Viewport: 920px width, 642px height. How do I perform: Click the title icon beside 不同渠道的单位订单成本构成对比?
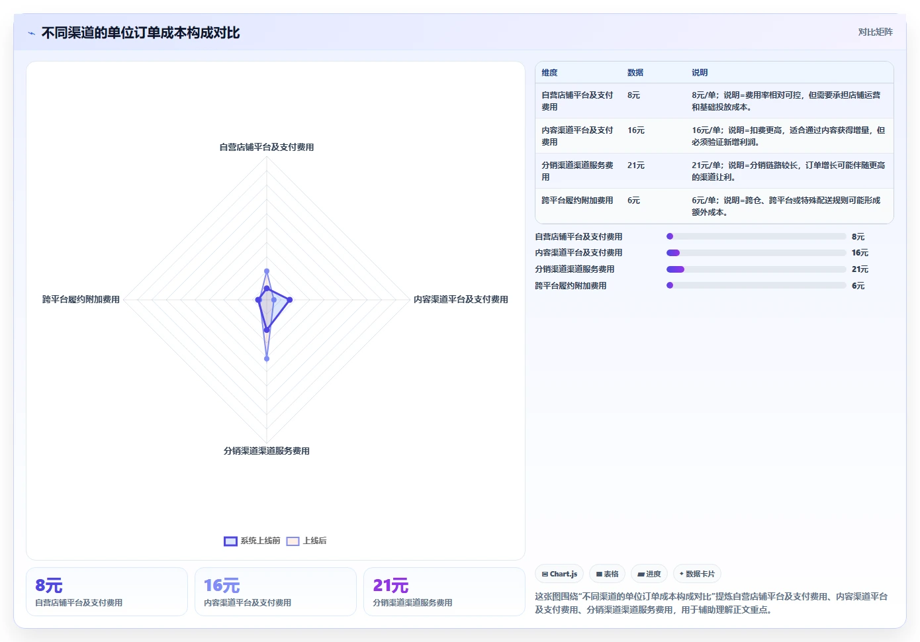pyautogui.click(x=31, y=33)
